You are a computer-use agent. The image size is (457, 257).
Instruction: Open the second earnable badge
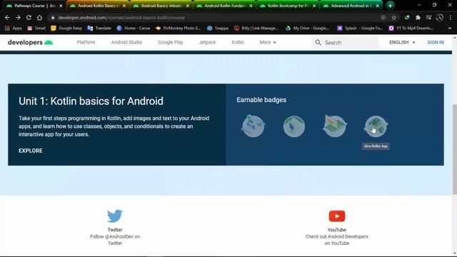(294, 126)
